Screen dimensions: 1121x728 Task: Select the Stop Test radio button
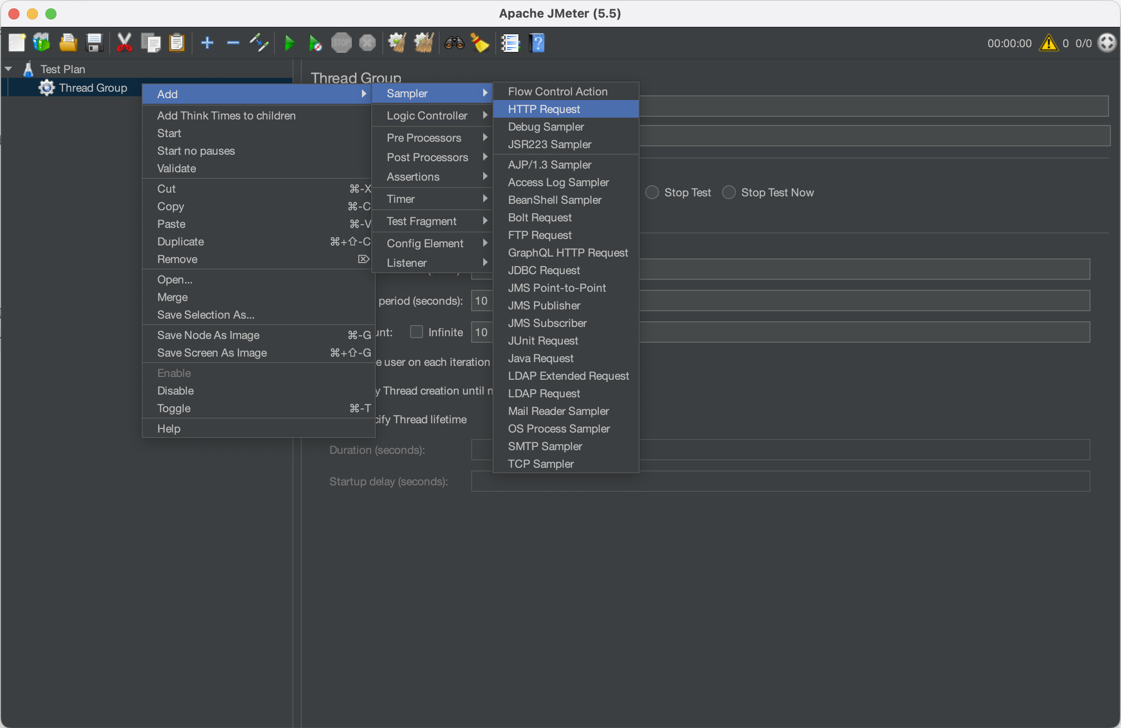[652, 192]
